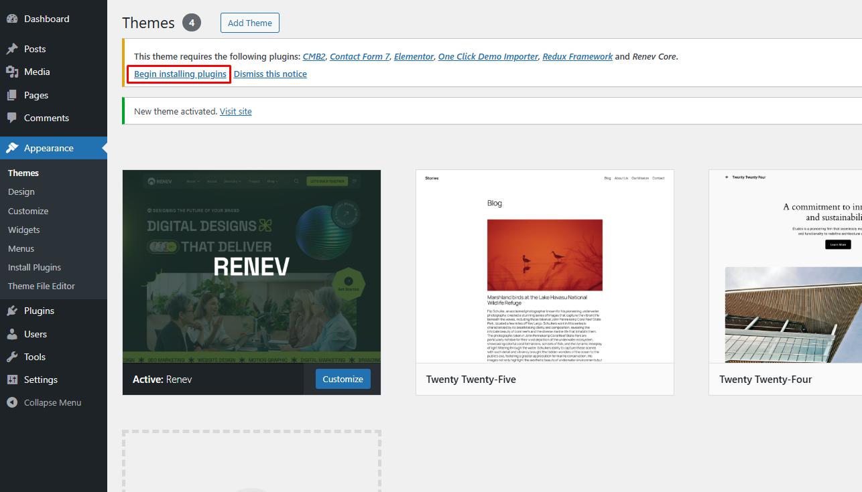Click the Add Theme button

coord(250,23)
